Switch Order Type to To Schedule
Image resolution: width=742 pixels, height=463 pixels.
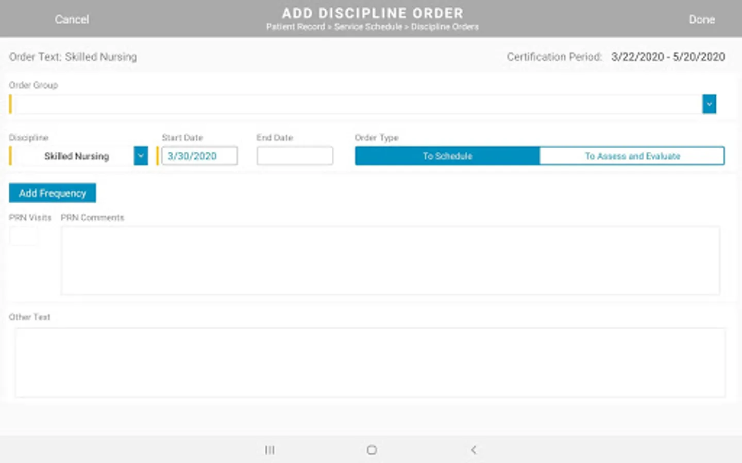[x=447, y=156]
